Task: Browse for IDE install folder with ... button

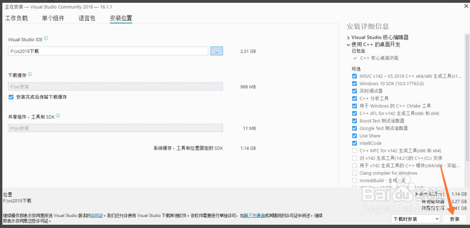Action: click(217, 51)
